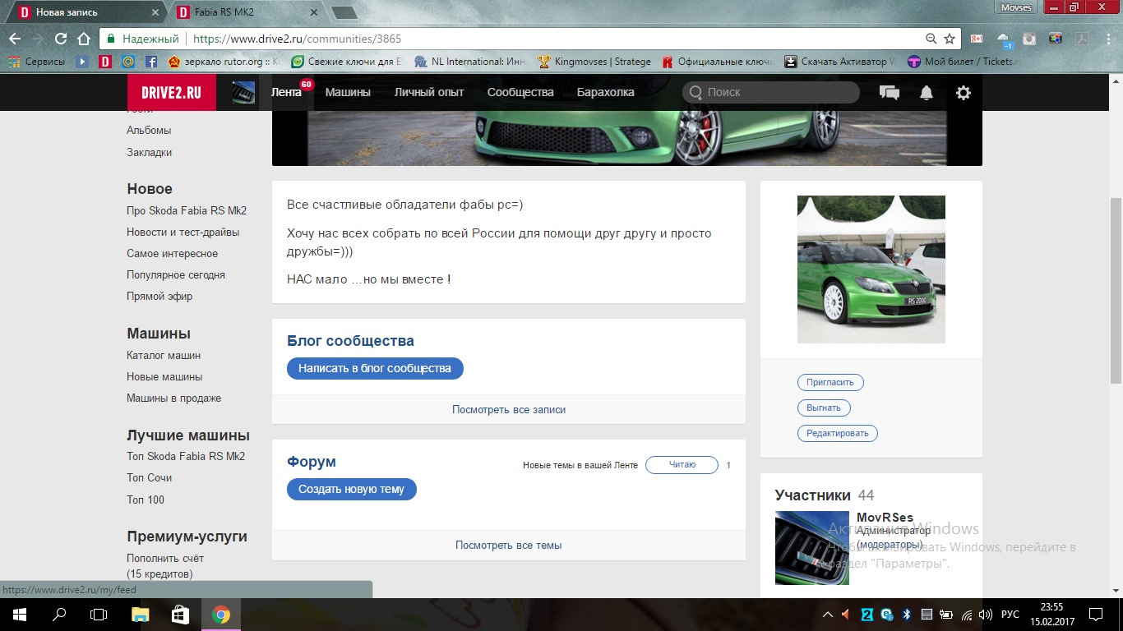Click the page vertical scrollbar thumb
The width and height of the screenshot is (1123, 631).
tap(1116, 290)
